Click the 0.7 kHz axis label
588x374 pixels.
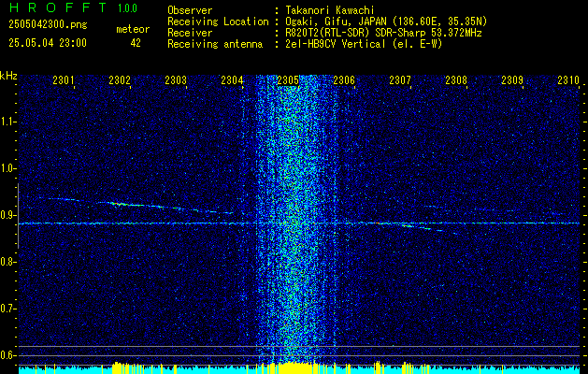pyautogui.click(x=7, y=309)
